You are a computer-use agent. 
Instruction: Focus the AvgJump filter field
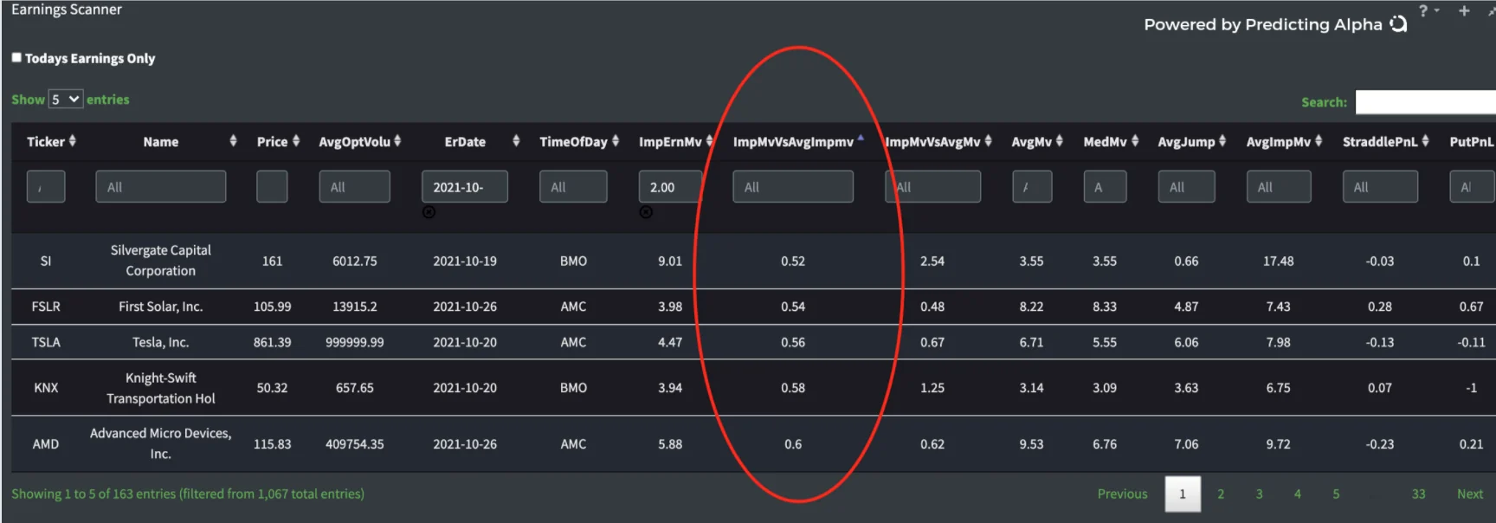(1186, 186)
